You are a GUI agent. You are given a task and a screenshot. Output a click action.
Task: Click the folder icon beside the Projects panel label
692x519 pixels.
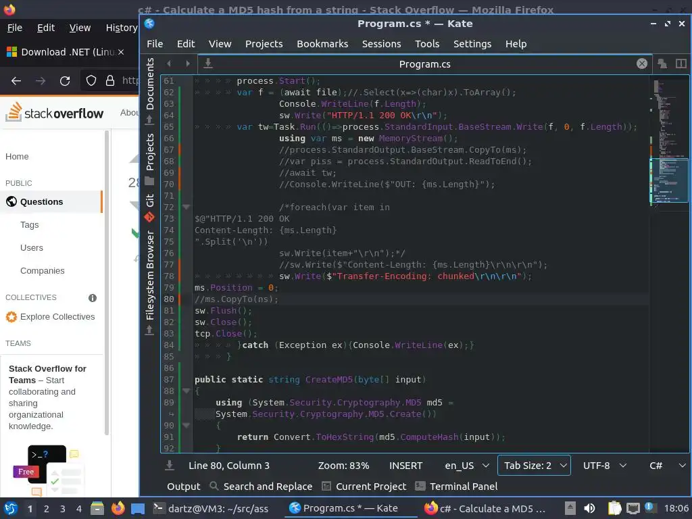(149, 180)
